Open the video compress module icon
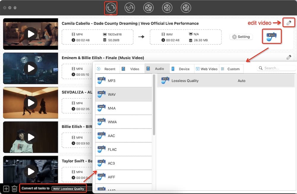The height and width of the screenshot is (194, 297). point(167,8)
